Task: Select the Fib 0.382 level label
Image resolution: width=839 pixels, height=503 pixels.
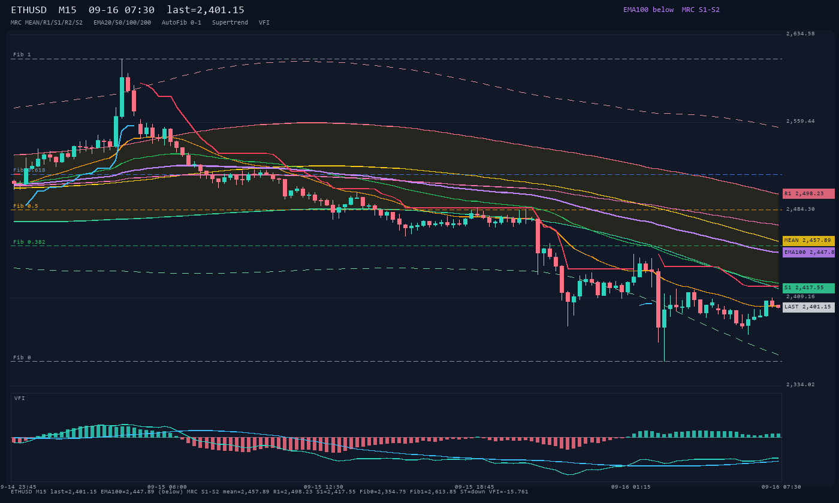Action: 29,242
